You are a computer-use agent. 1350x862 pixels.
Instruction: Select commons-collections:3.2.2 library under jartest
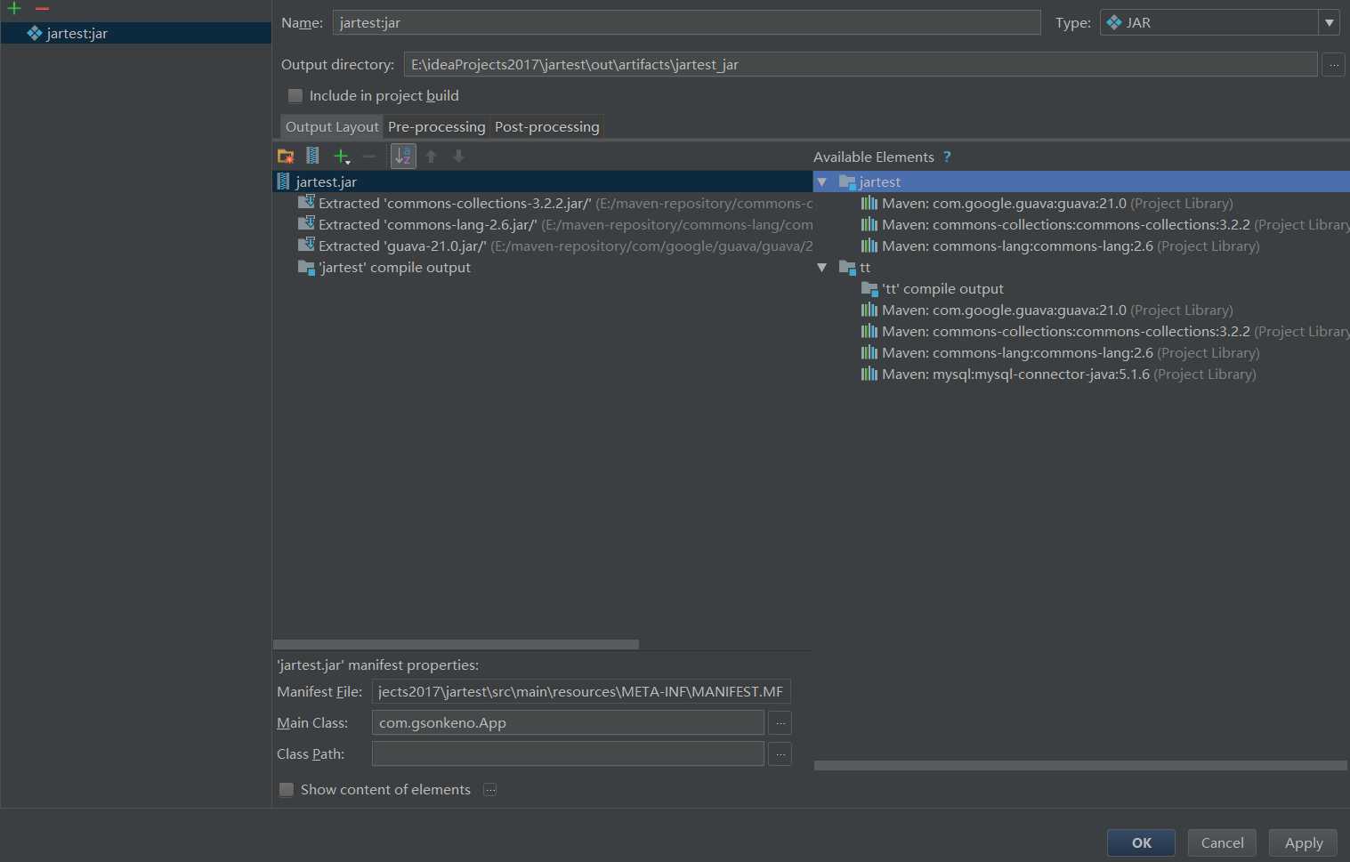pos(1104,224)
